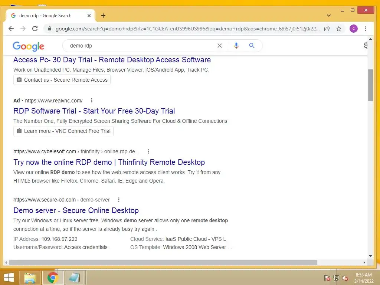Viewport: 380px width, 285px height.
Task: Open options dots beside cybelesoft.com result
Action: point(148,151)
